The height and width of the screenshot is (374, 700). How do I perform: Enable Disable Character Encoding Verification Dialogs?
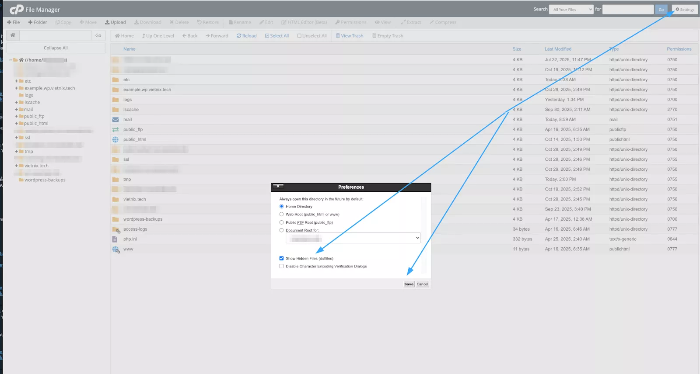pos(282,266)
